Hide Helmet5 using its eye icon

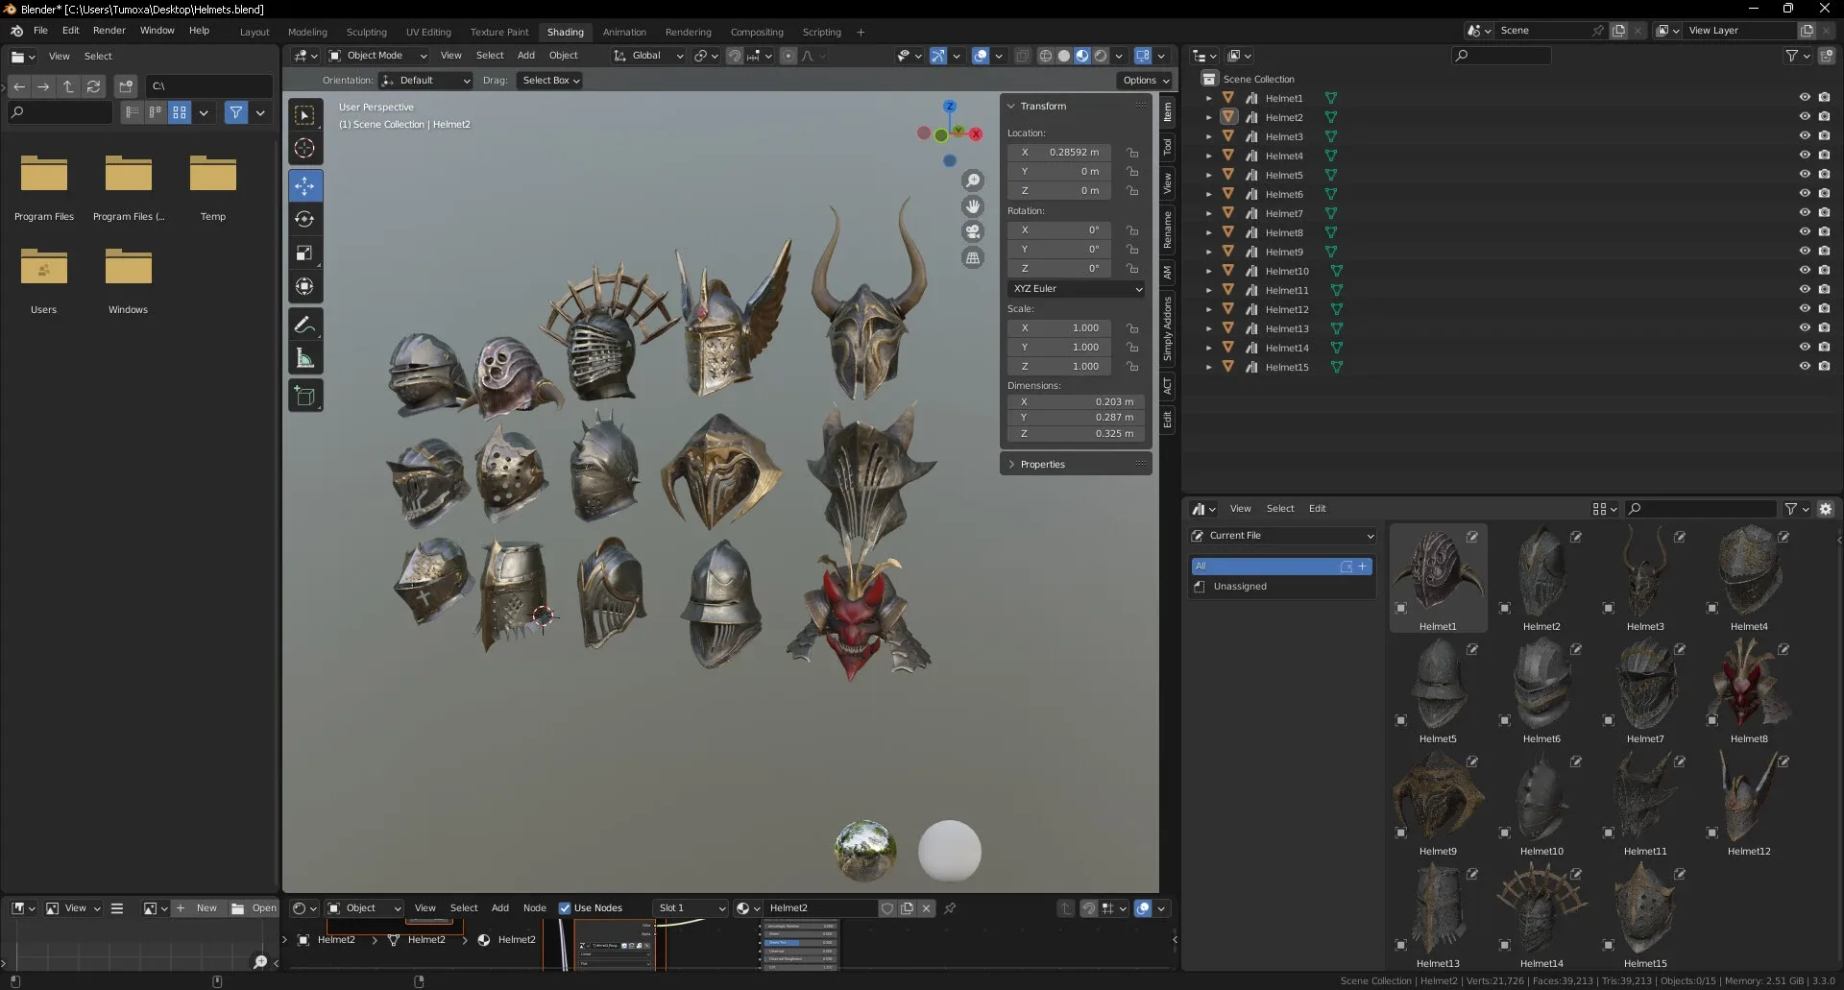tap(1804, 175)
